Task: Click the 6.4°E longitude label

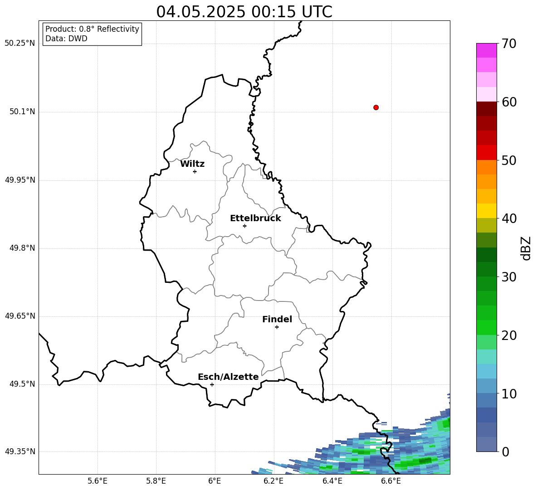Action: tap(332, 481)
